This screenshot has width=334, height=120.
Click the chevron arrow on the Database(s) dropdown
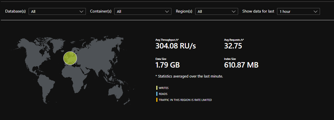point(81,11)
